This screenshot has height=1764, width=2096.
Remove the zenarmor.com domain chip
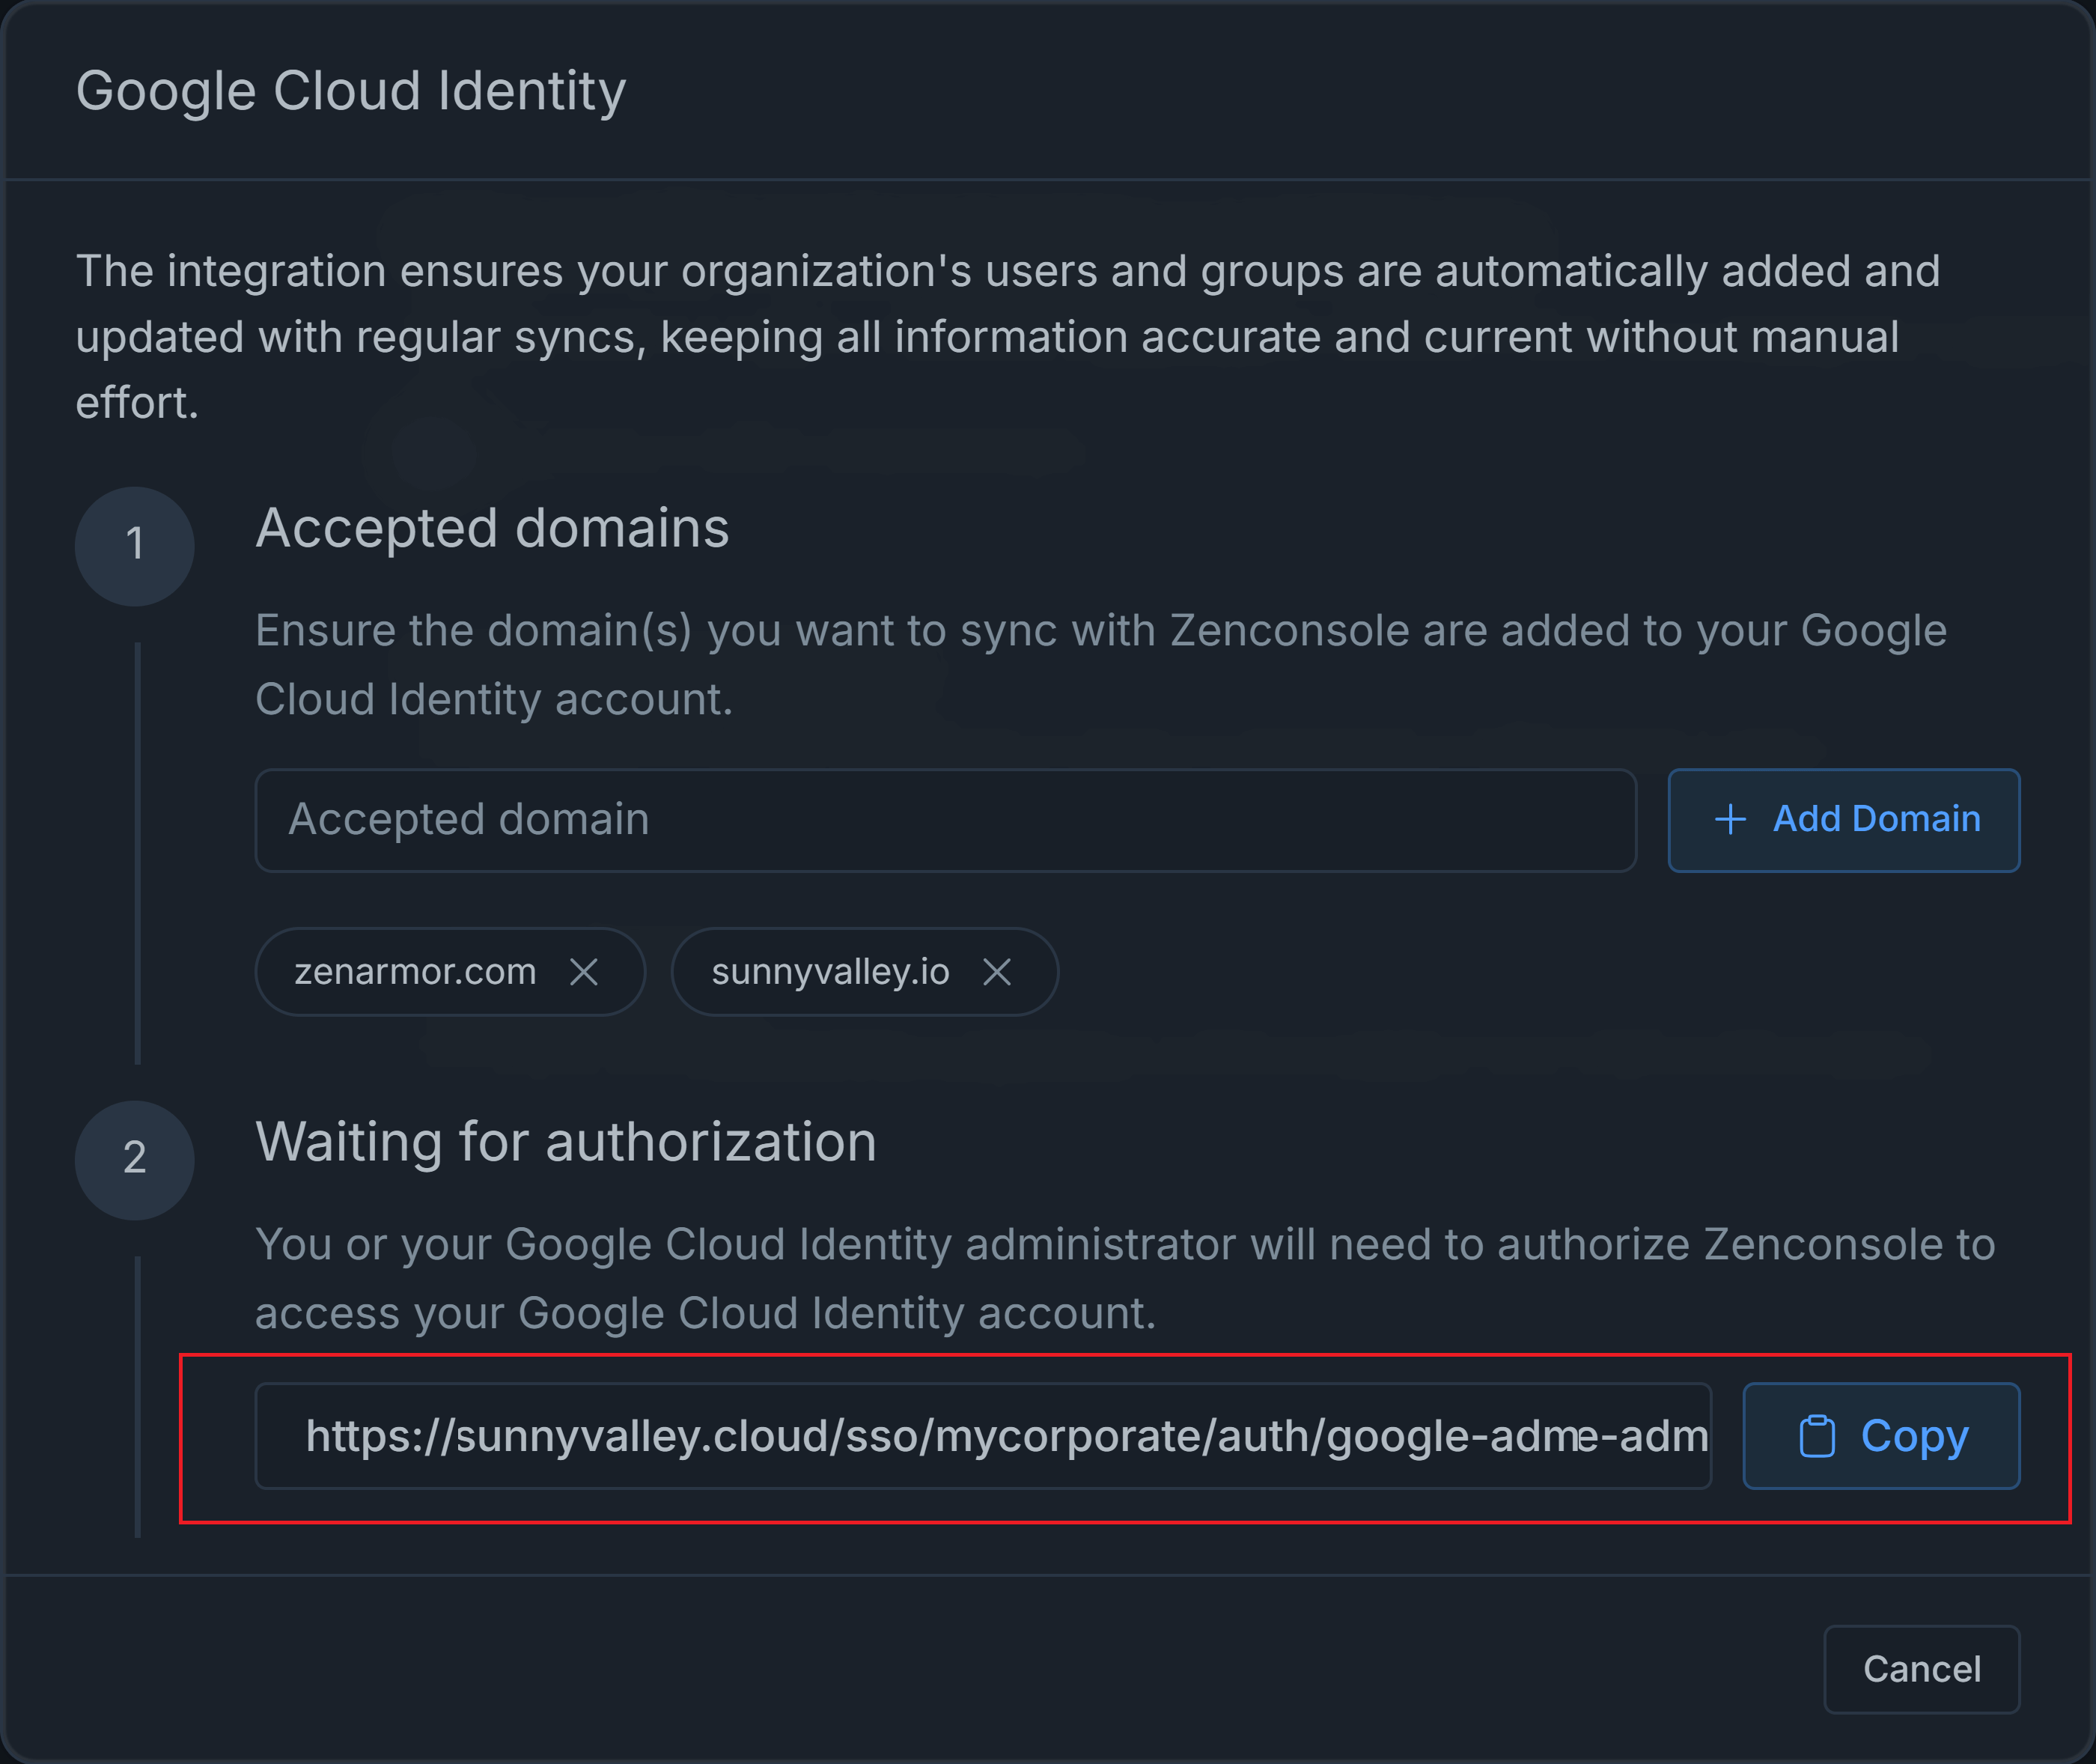coord(584,972)
